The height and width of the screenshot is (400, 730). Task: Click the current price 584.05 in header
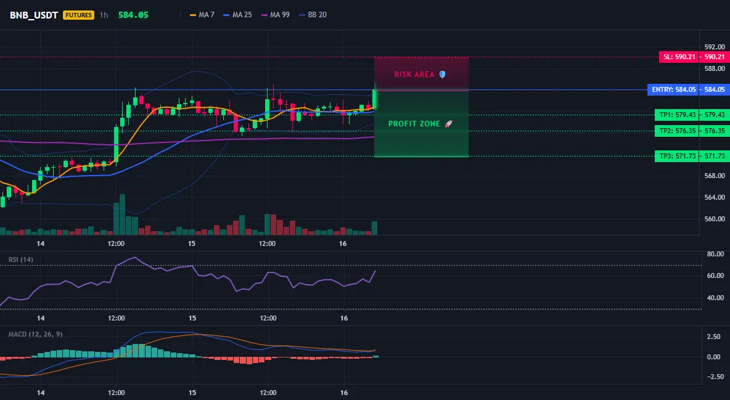click(x=133, y=15)
